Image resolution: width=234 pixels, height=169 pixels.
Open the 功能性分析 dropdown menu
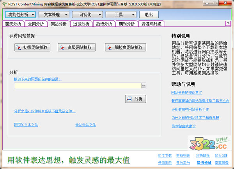[20, 14]
